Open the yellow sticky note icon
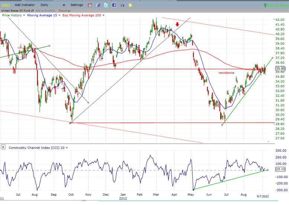The image size is (289, 205). 130,5
